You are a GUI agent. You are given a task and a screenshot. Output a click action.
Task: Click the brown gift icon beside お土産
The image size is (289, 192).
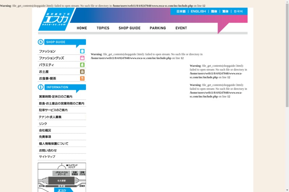82,72
